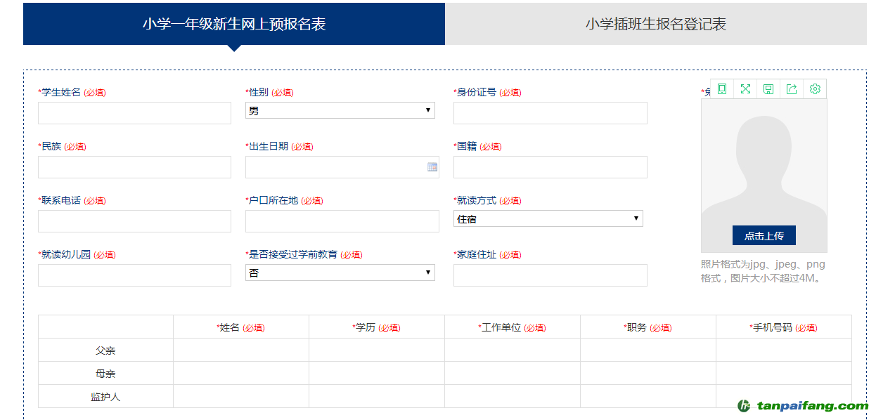Click the 点击上传 photo upload button
This screenshot has height=420, width=876.
point(764,236)
